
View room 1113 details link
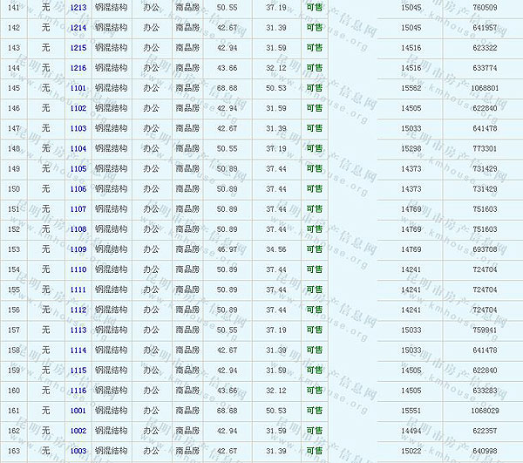click(x=78, y=330)
